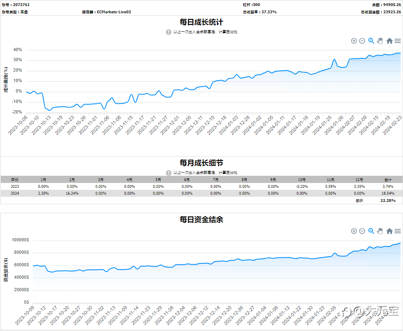Viewport: 403px width, 331px height.
Task: Click 2023 October cell -0.20%
Action: 302,187
